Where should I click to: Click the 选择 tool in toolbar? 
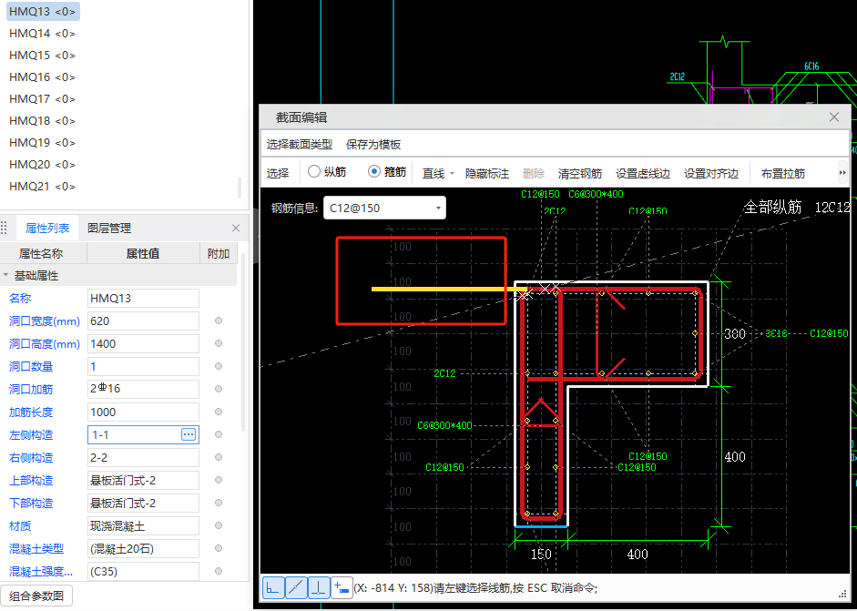pos(278,173)
